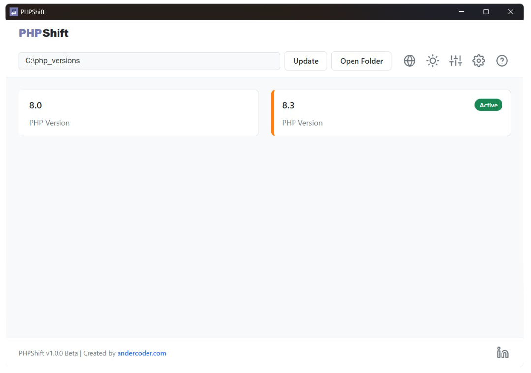Open the andercoder.com link
The height and width of the screenshot is (373, 531).
pos(142,353)
